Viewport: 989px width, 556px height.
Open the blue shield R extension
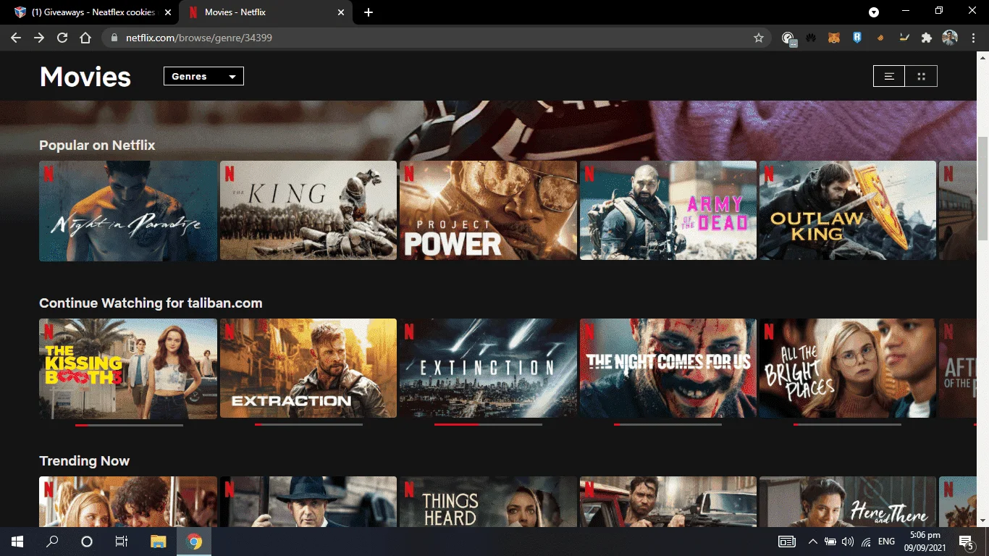(x=857, y=38)
